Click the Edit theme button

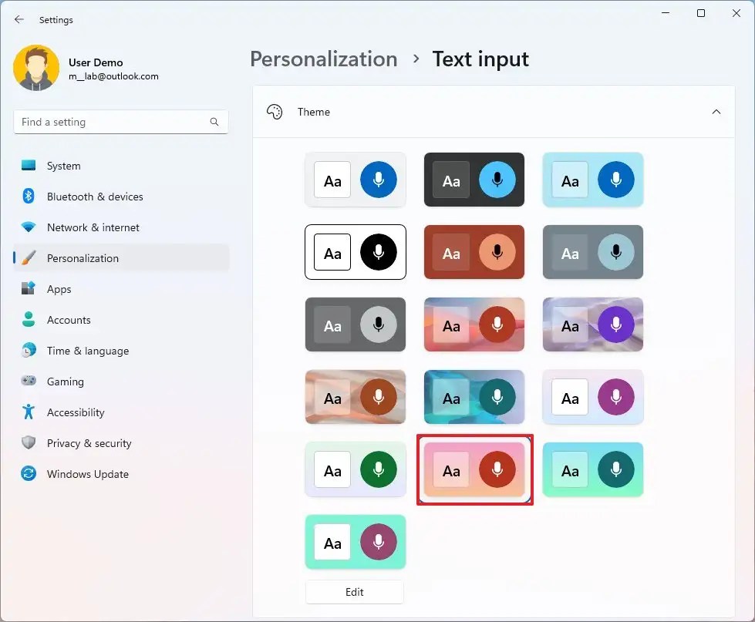pos(354,592)
